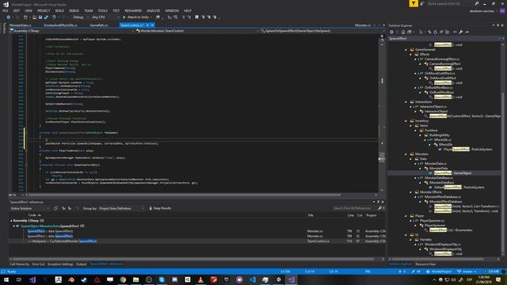Collapse the Interactions folder node
The height and width of the screenshot is (285, 507).
coord(406,102)
